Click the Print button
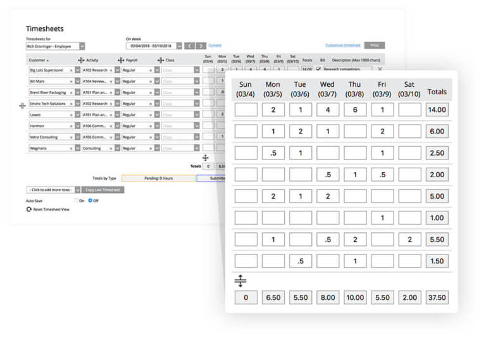This screenshot has width=486, height=343. click(375, 45)
